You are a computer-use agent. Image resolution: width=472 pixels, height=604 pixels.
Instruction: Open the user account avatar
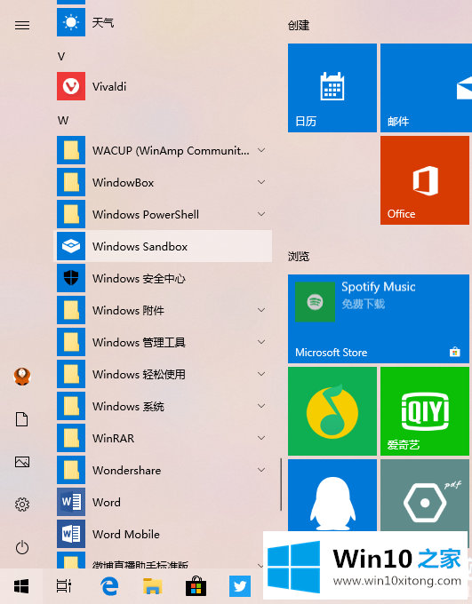(22, 377)
